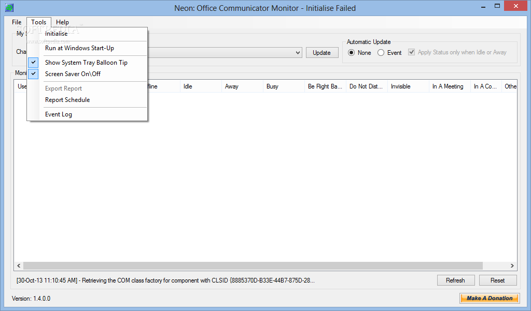Click the Invisible column header
Screen dimensions: 531x311
pyautogui.click(x=408, y=86)
